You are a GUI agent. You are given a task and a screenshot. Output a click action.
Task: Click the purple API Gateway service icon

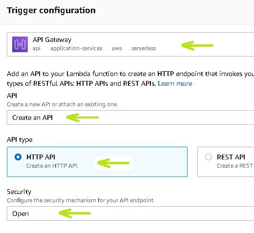pyautogui.click(x=20, y=44)
